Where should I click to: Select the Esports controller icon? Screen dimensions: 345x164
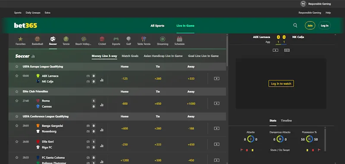(116, 39)
